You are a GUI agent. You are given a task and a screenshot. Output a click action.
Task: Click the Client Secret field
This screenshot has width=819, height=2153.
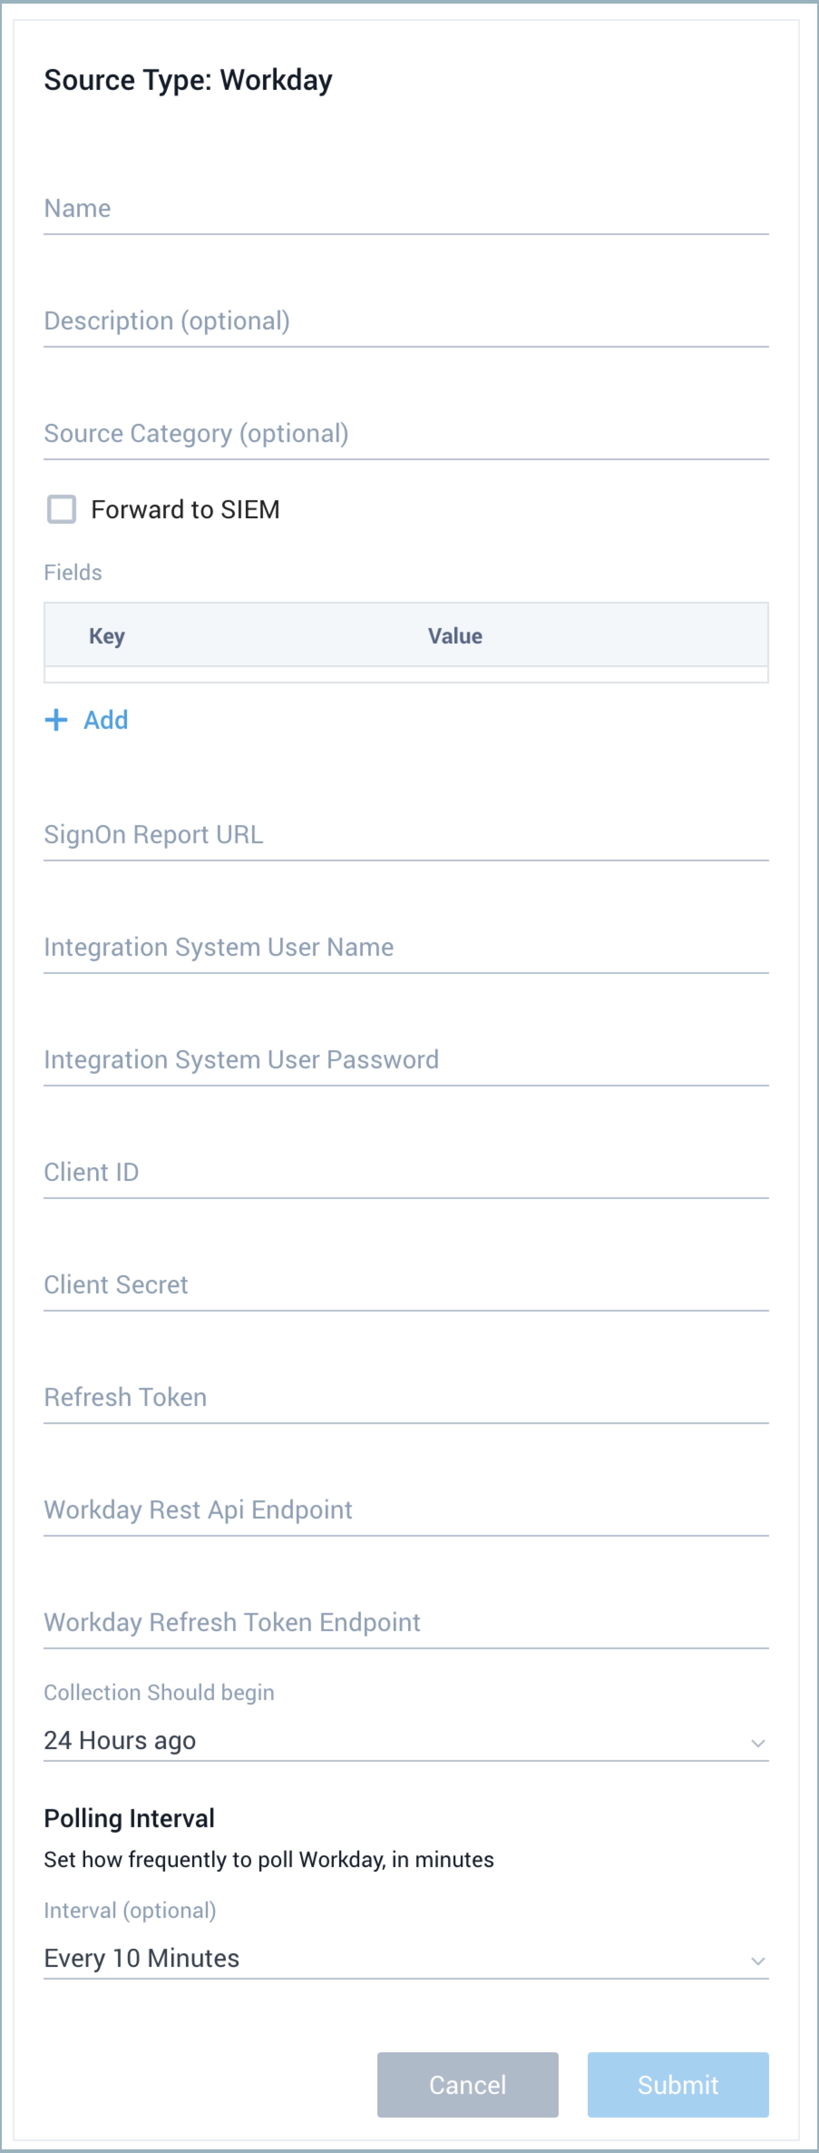[405, 1285]
